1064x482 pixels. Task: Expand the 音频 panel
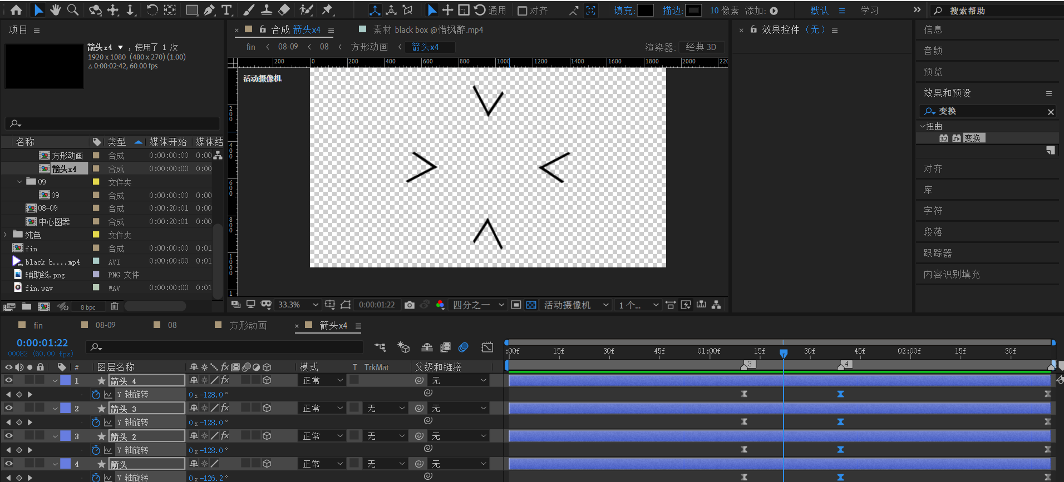[933, 51]
